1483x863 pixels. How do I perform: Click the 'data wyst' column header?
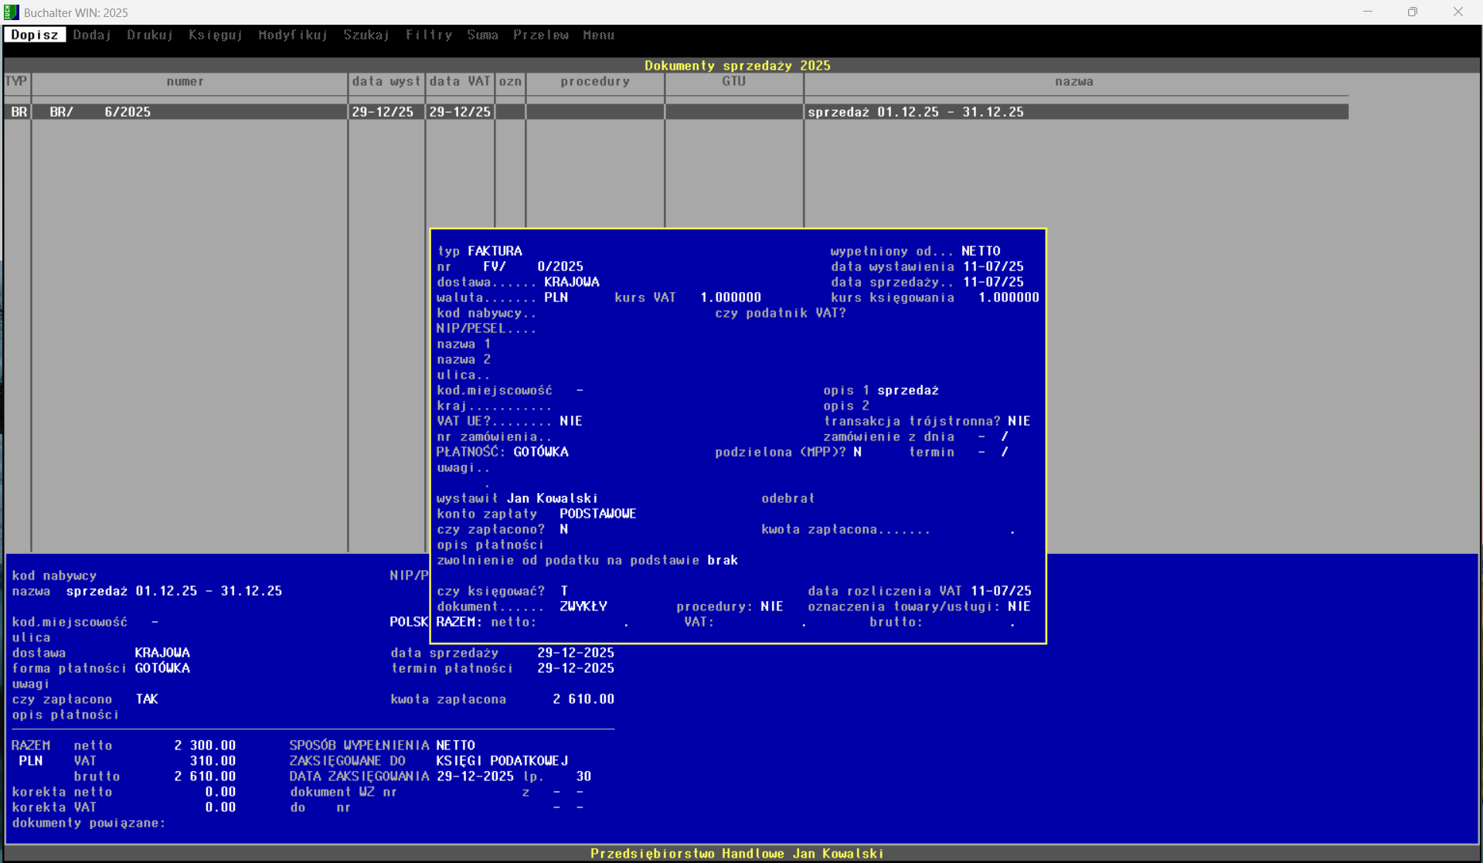(386, 81)
